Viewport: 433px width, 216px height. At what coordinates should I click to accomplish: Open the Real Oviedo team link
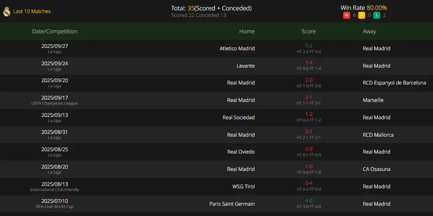click(241, 152)
